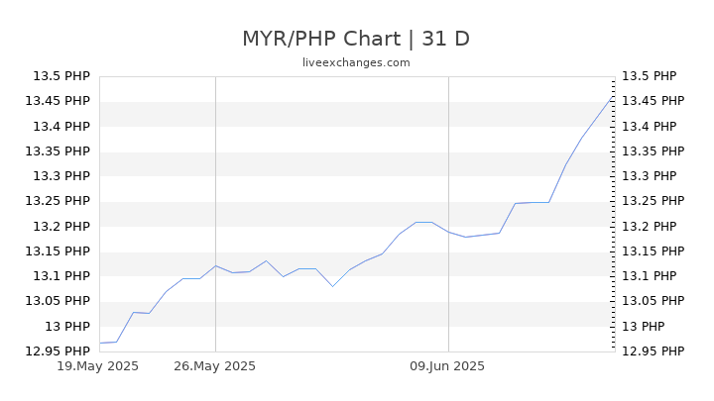Click the date label '26.May 2025'
714x401 pixels.
[214, 366]
